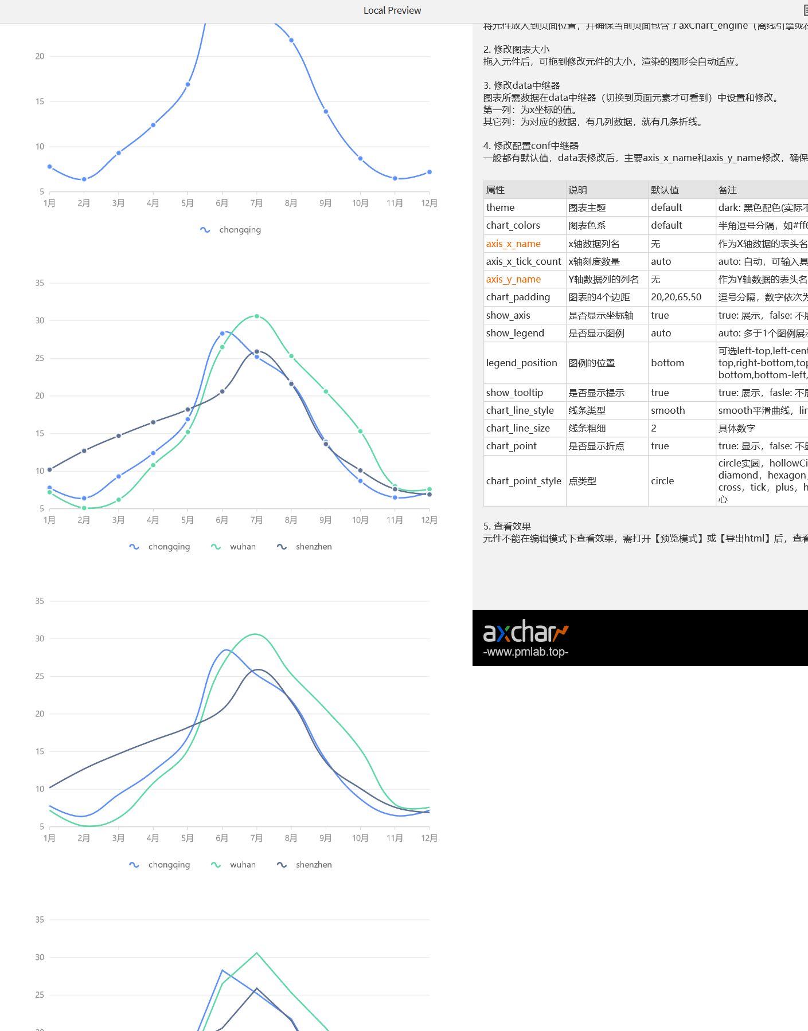
Task: Select the chart_point cell
Action: click(525, 446)
